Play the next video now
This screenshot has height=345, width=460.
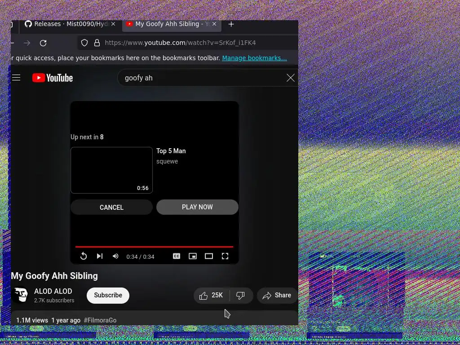pyautogui.click(x=197, y=207)
